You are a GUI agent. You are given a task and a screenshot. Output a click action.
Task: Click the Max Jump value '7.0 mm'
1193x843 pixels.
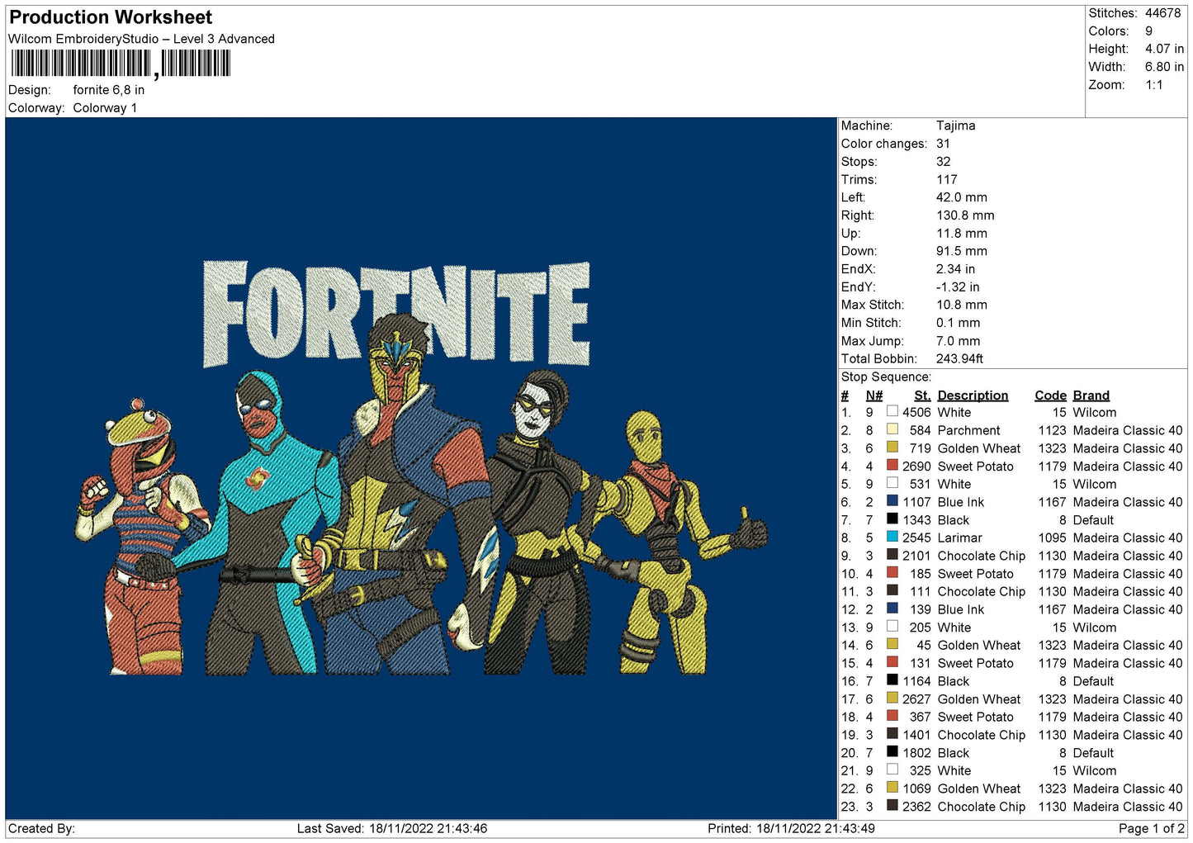pos(959,341)
